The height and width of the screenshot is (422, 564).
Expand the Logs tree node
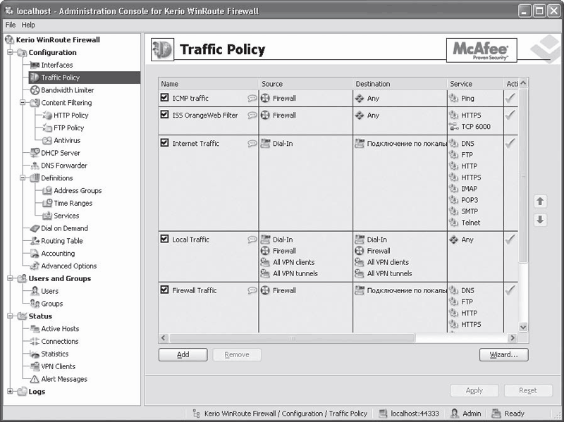(x=10, y=392)
